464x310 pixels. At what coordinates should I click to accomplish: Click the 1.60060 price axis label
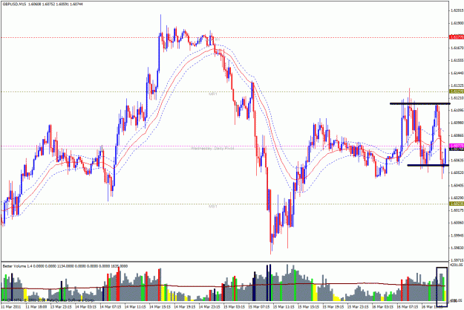457,222
